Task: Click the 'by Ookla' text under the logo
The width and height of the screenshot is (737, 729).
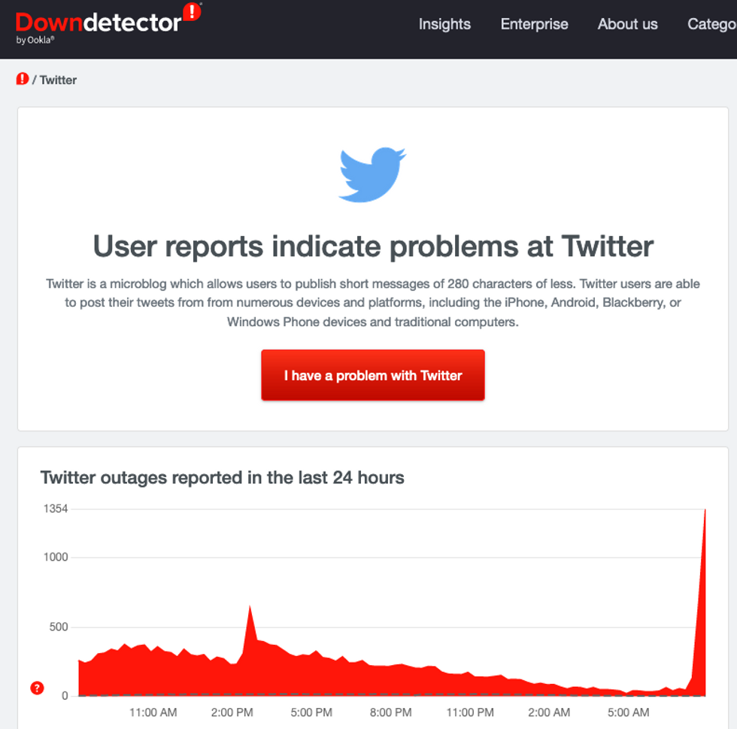Action: tap(35, 40)
